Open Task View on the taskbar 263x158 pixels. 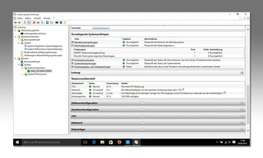click(85, 142)
